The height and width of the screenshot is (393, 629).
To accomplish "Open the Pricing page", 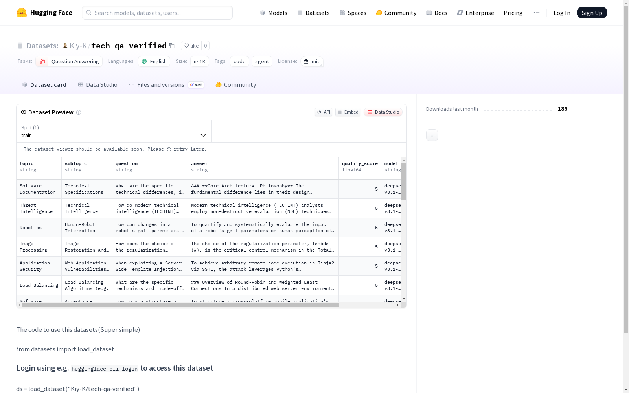I will coord(513,13).
